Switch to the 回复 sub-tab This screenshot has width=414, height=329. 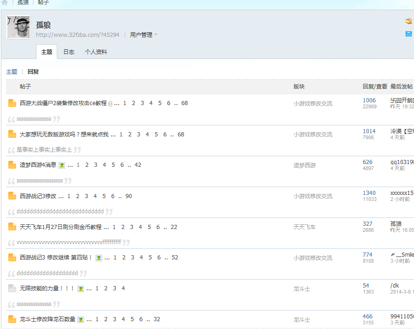33,72
